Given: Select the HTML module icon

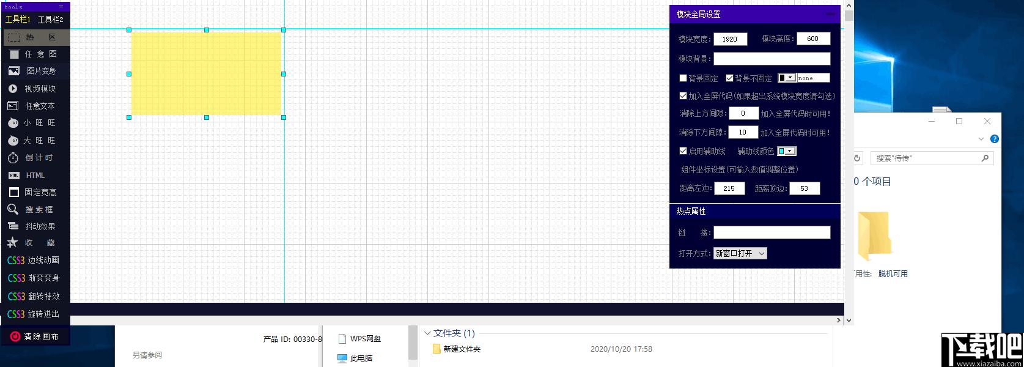Looking at the screenshot, I should click(x=14, y=176).
